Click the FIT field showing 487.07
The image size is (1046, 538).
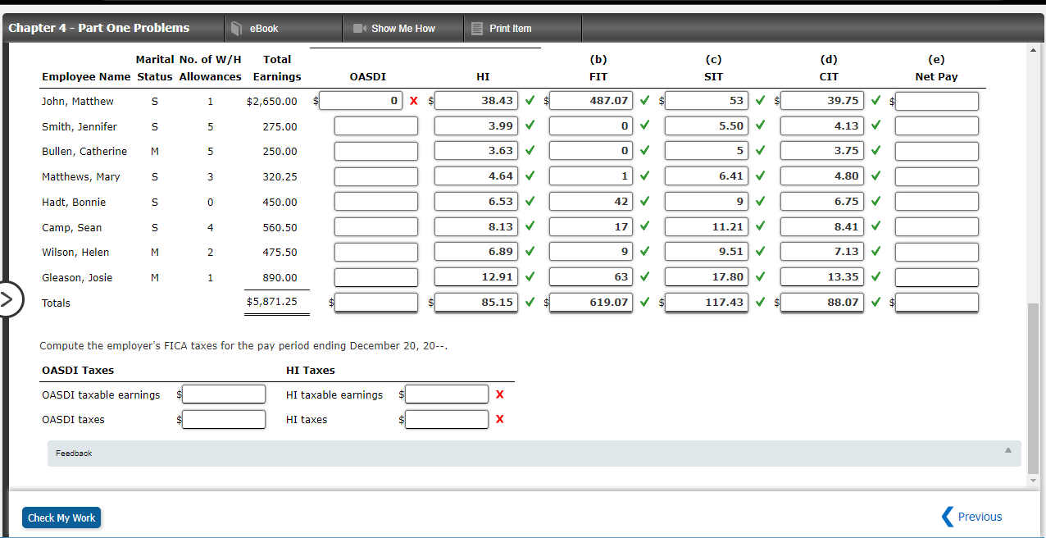point(591,101)
